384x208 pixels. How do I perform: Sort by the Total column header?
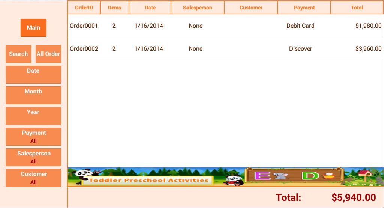click(357, 8)
